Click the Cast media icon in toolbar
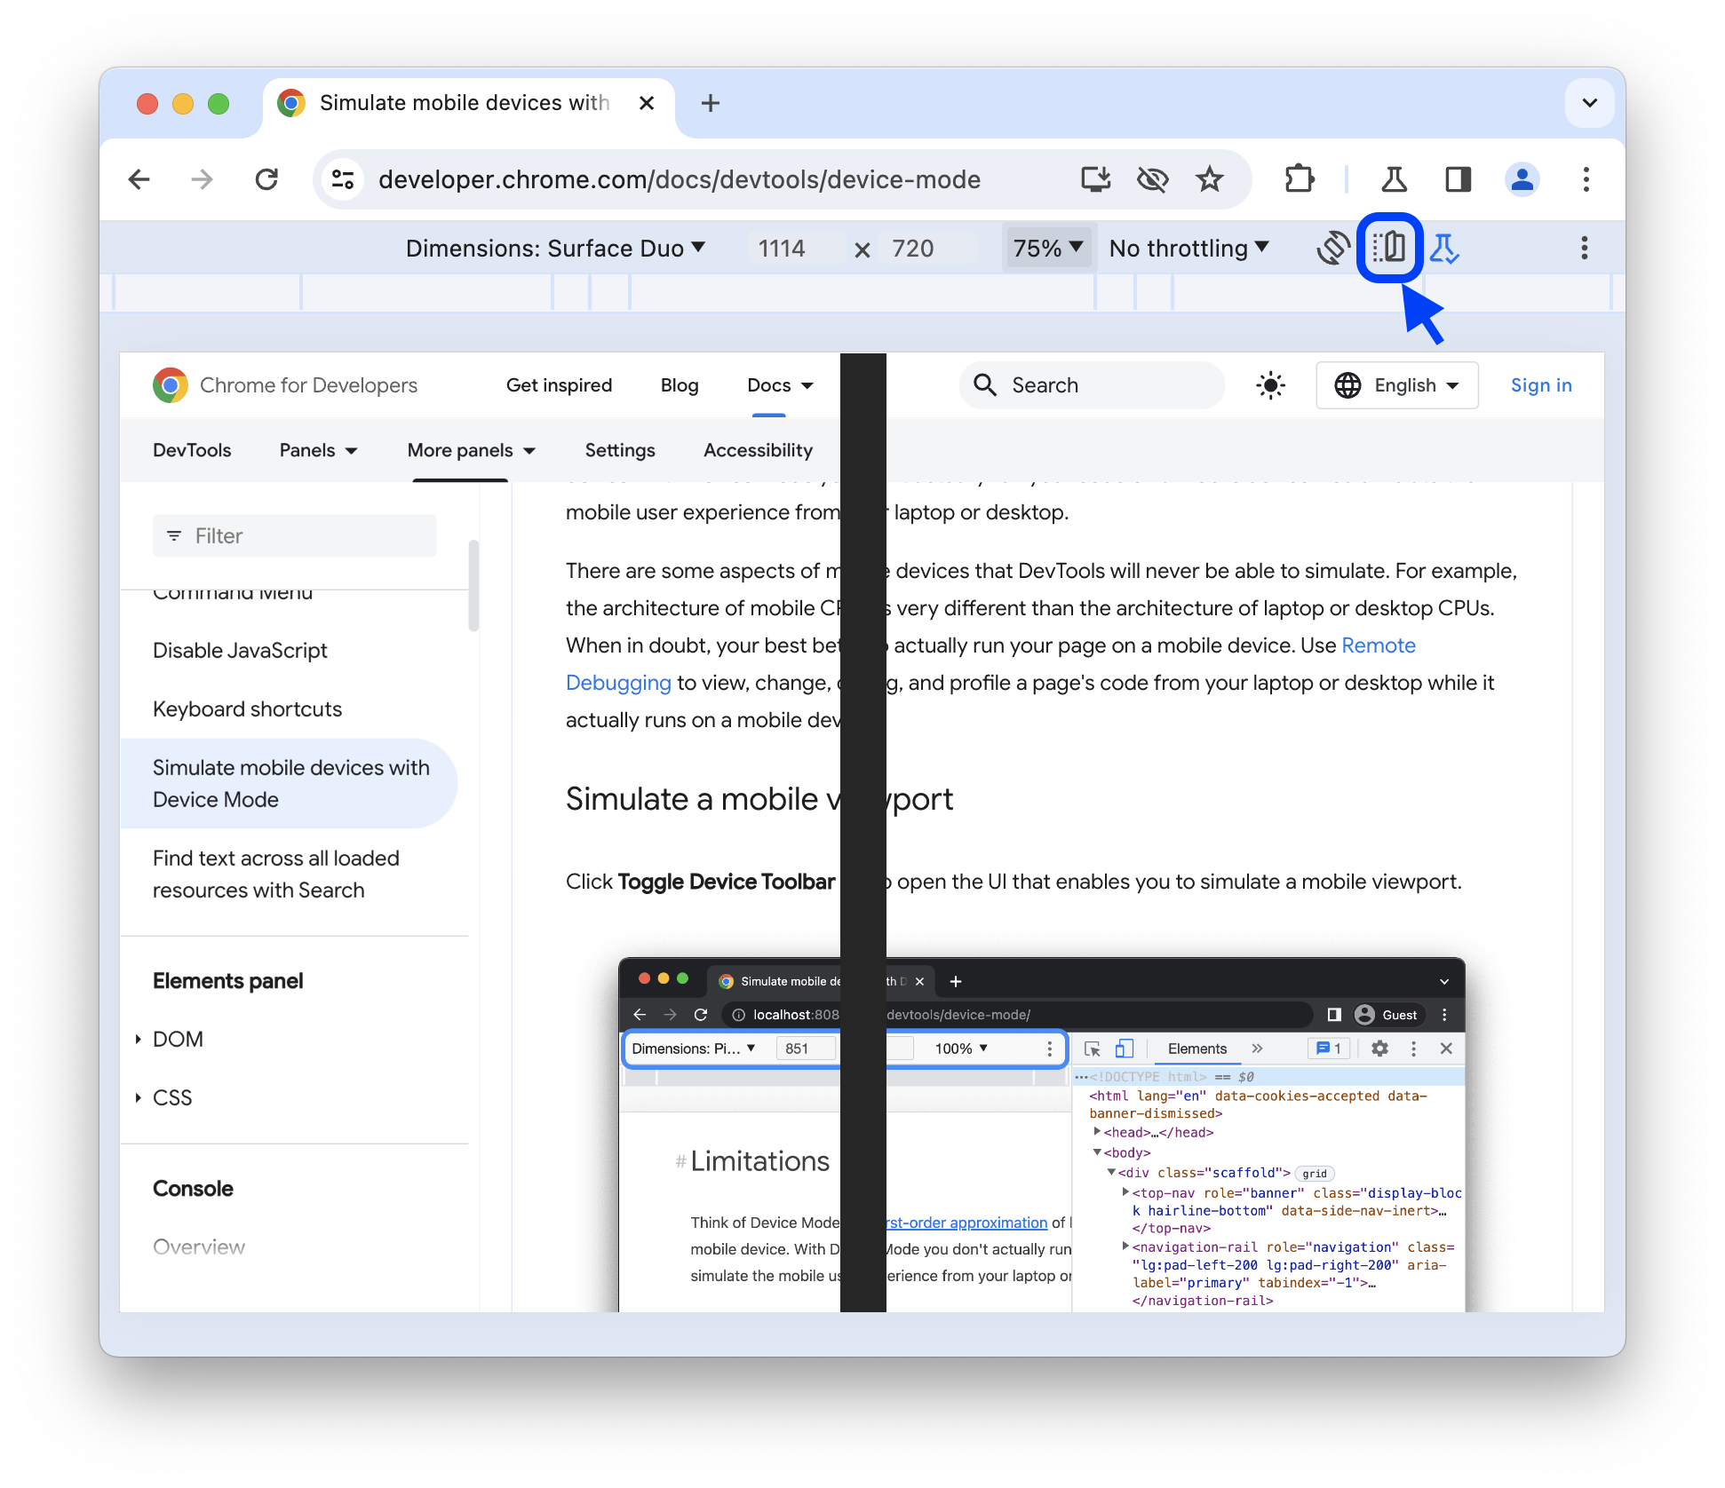The height and width of the screenshot is (1488, 1725). click(x=1097, y=180)
